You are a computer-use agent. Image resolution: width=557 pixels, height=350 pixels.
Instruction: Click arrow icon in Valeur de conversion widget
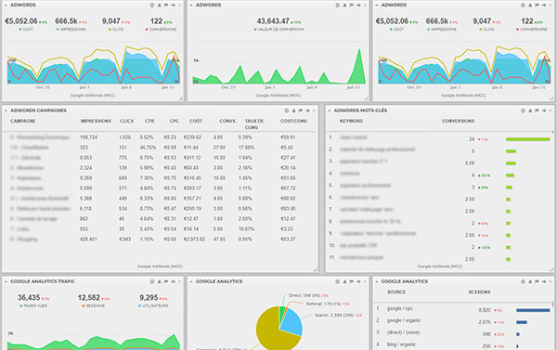[x=358, y=6]
